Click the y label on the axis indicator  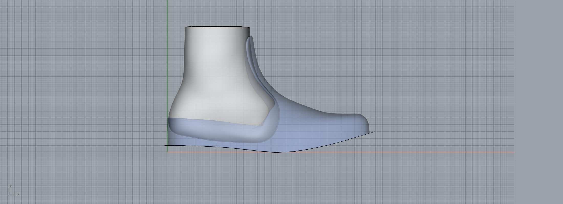pyautogui.click(x=18, y=194)
